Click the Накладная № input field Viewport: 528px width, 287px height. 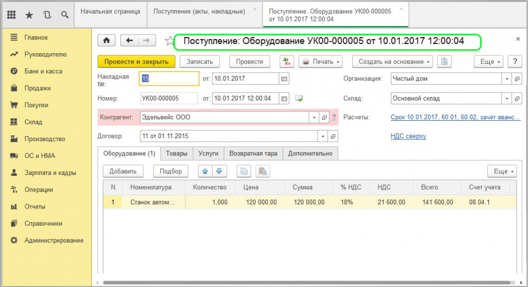pos(169,79)
